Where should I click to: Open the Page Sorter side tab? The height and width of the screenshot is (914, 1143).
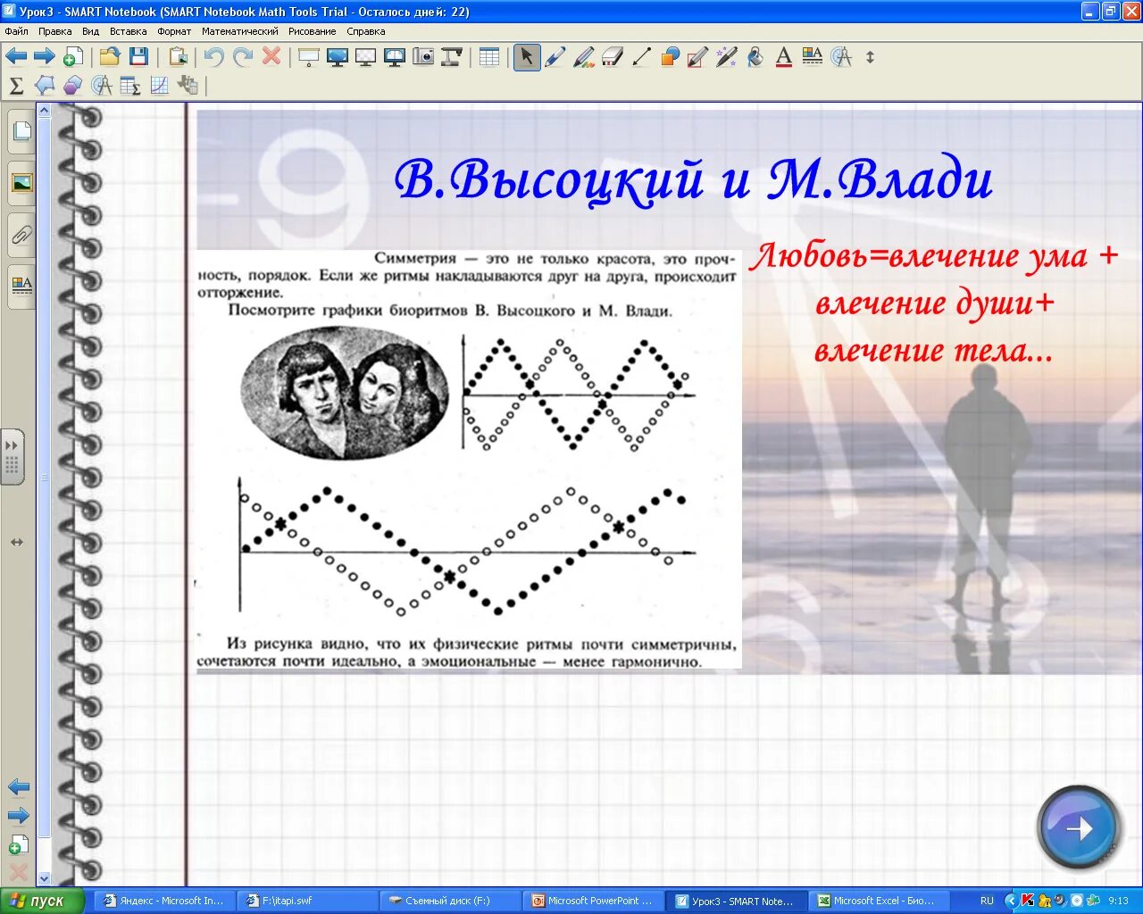tap(21, 132)
